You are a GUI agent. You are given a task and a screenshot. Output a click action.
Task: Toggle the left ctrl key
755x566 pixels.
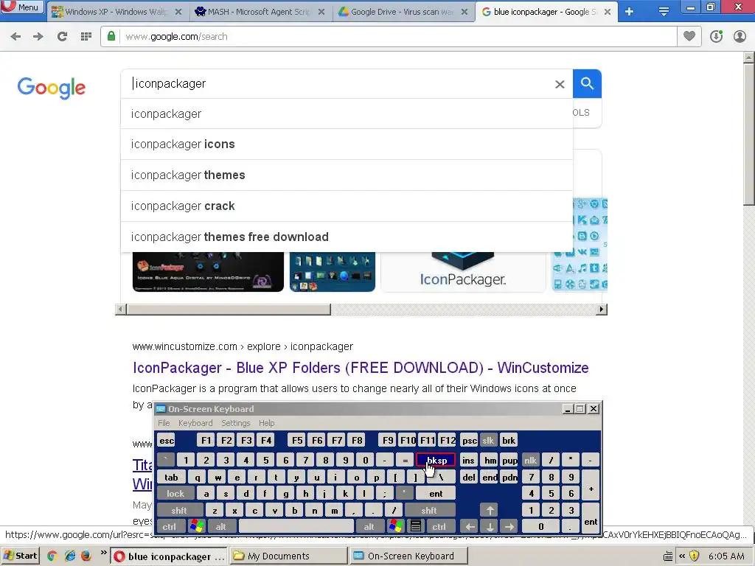point(170,526)
